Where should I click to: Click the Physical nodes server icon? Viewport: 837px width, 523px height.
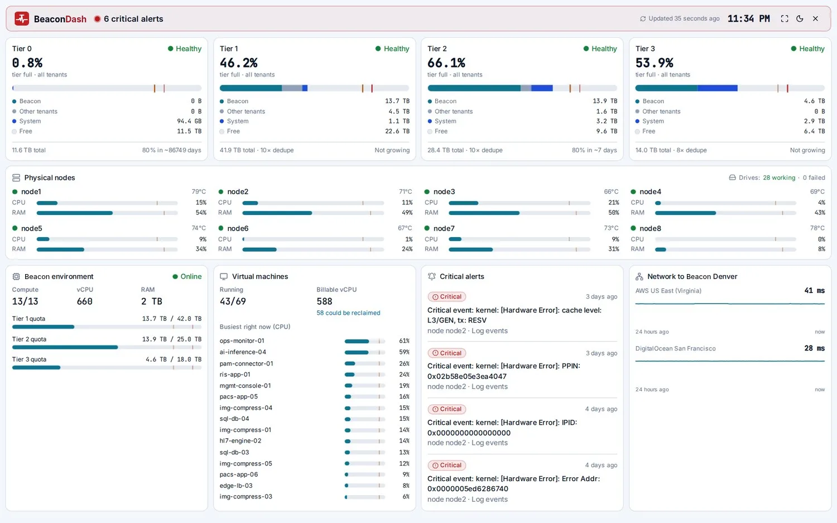(16, 177)
